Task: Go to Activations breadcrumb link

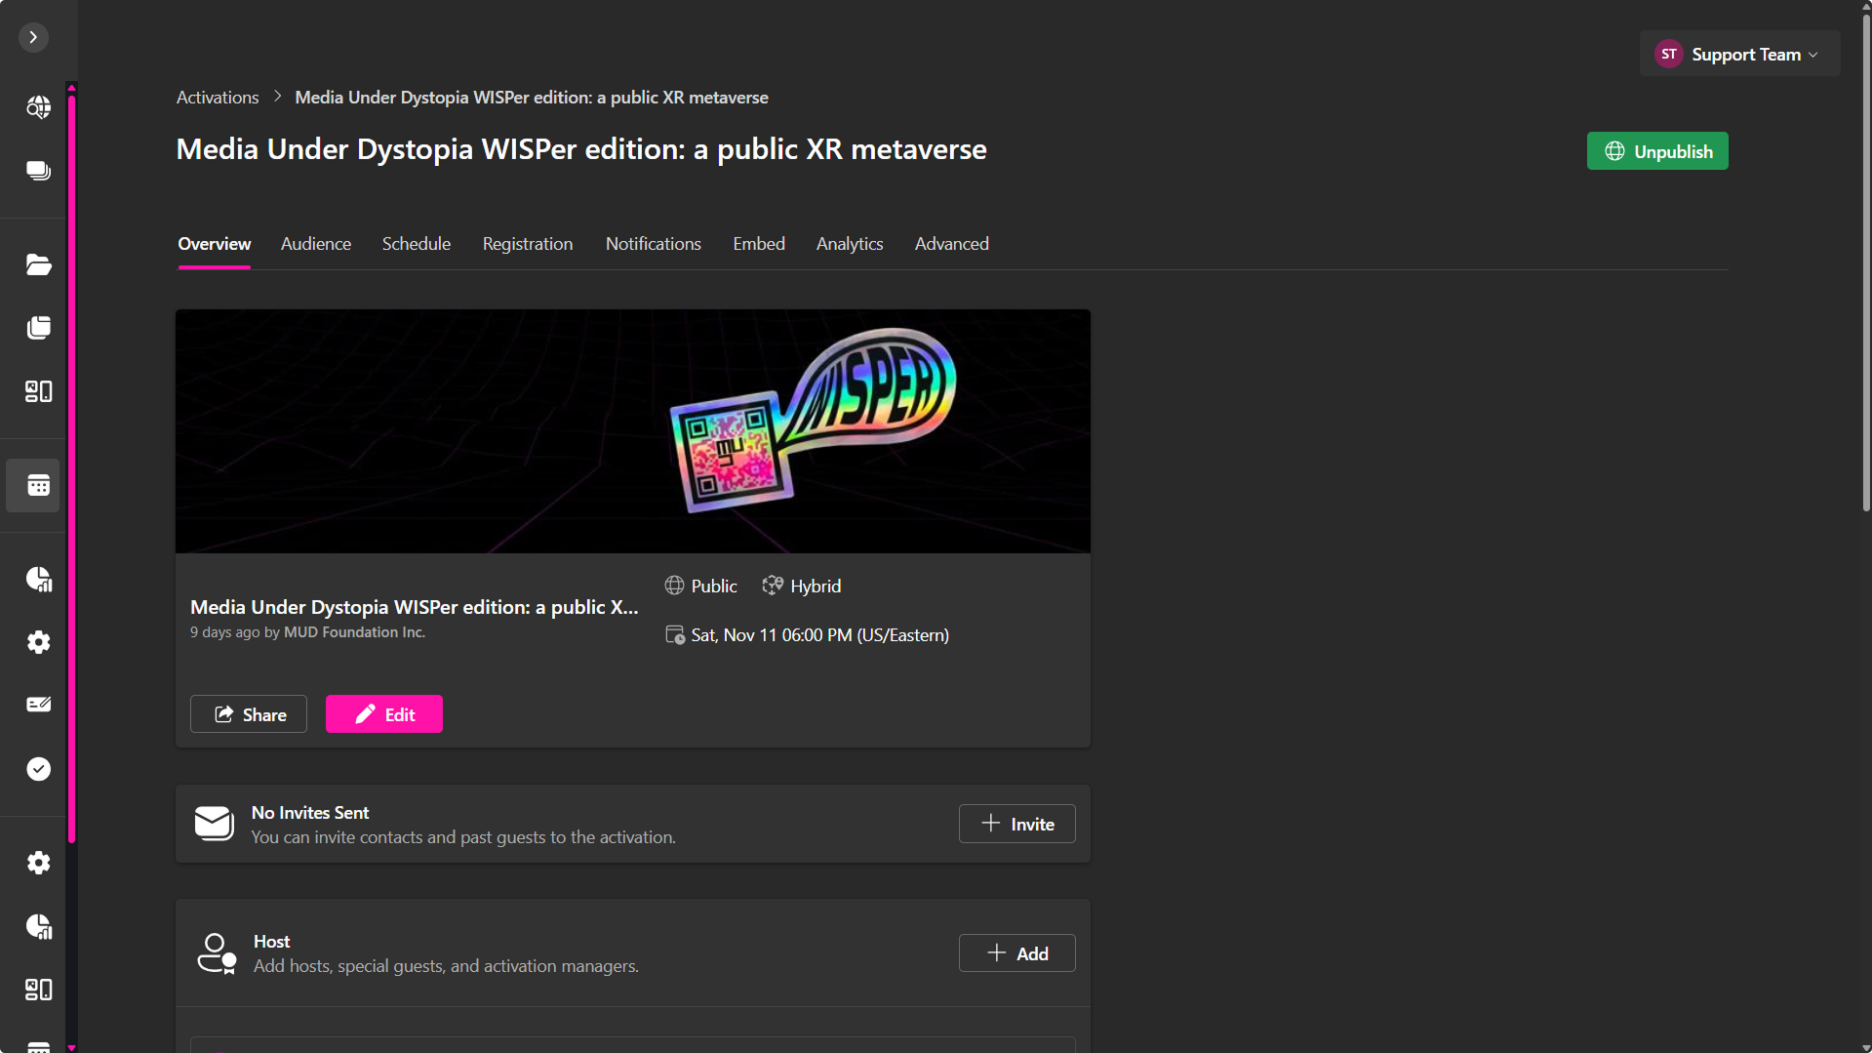Action: tap(218, 98)
